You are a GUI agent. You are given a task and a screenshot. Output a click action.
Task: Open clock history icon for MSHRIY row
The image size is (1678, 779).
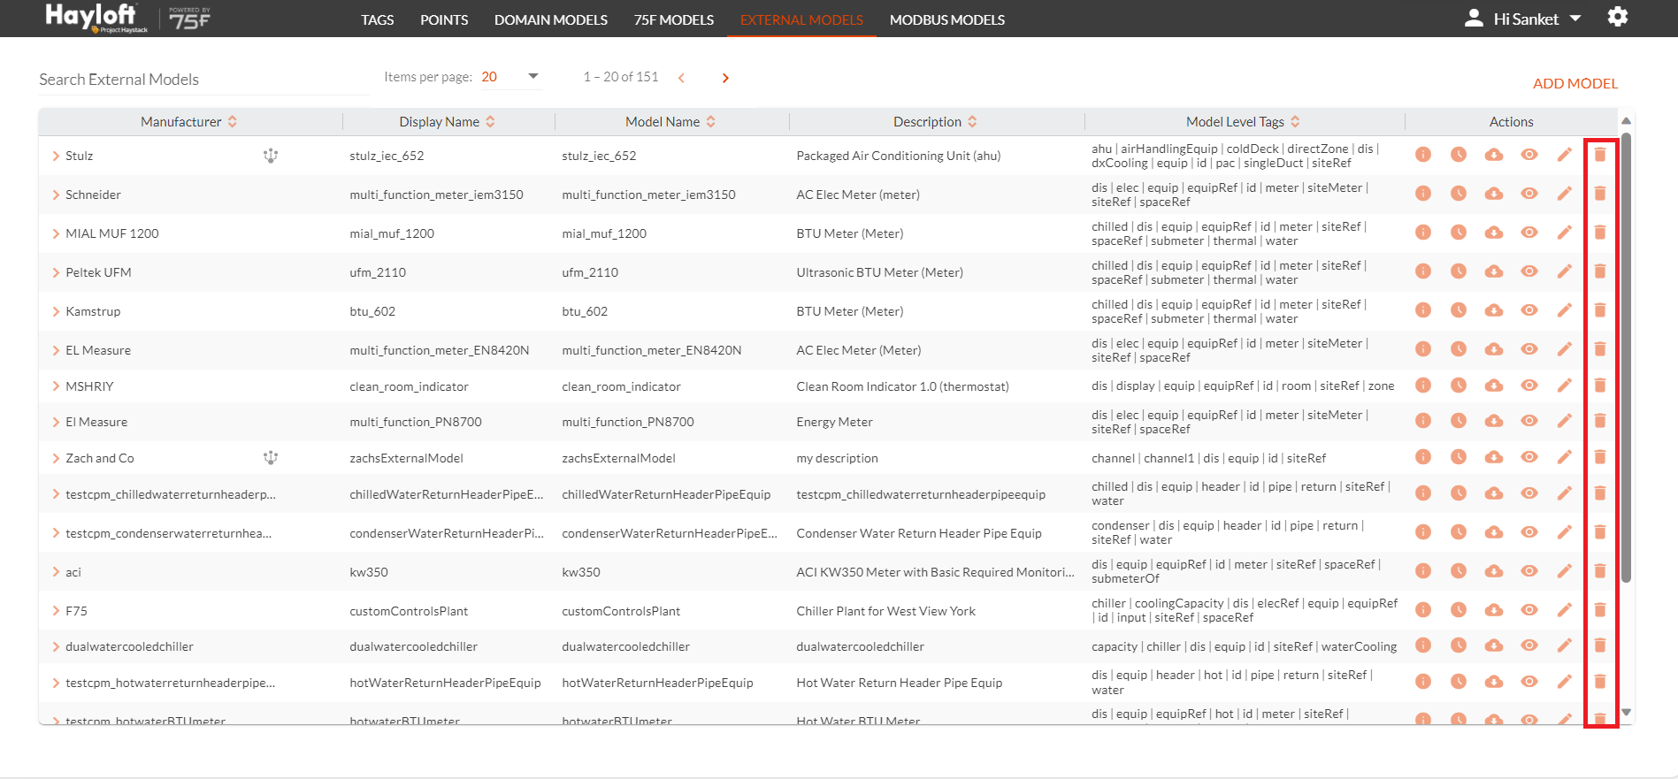click(x=1459, y=386)
